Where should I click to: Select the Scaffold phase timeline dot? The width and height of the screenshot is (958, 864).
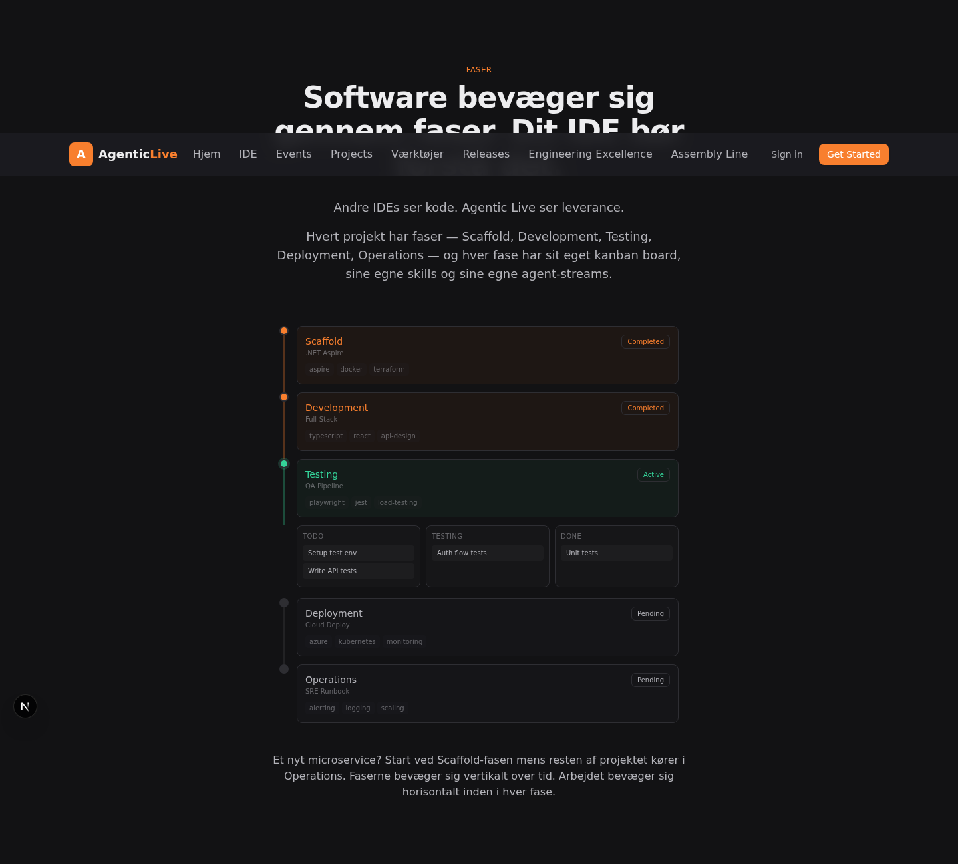pos(284,331)
